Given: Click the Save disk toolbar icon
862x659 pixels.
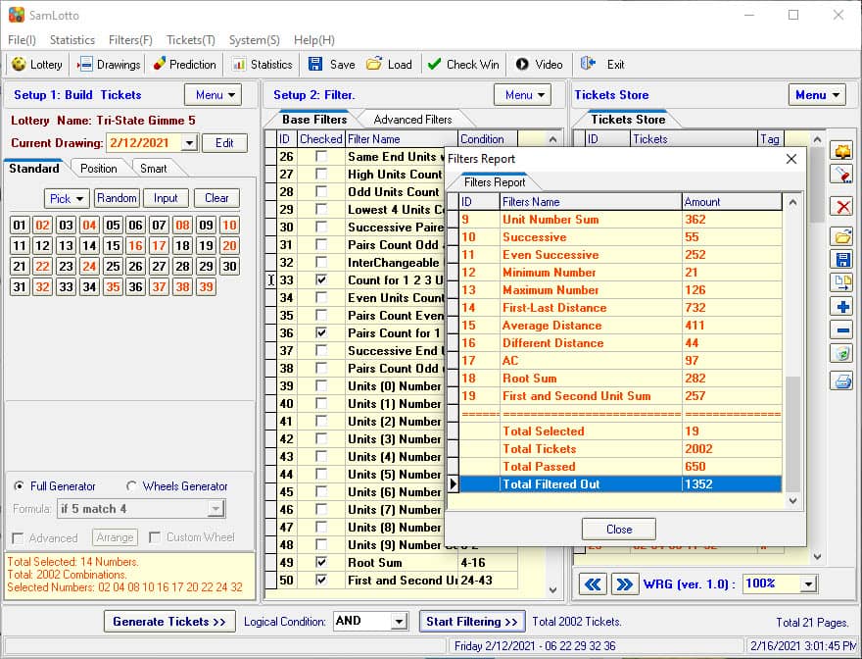Looking at the screenshot, I should tap(315, 64).
